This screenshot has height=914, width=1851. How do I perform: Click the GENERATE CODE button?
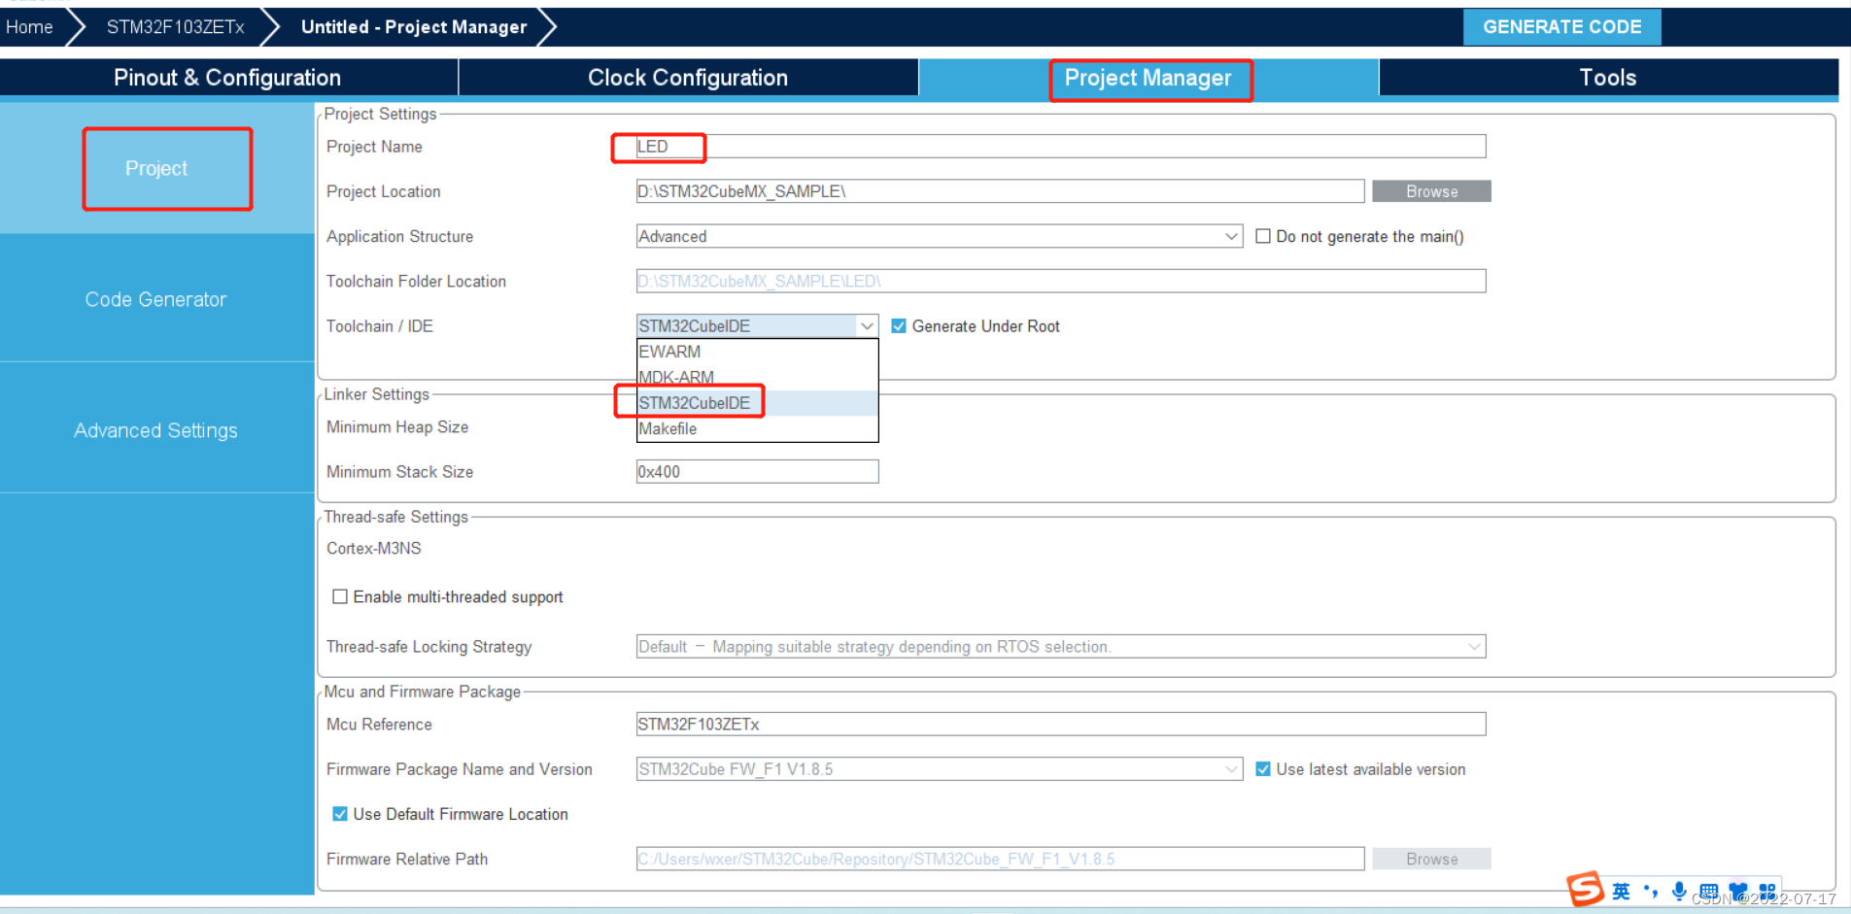coord(1562,27)
